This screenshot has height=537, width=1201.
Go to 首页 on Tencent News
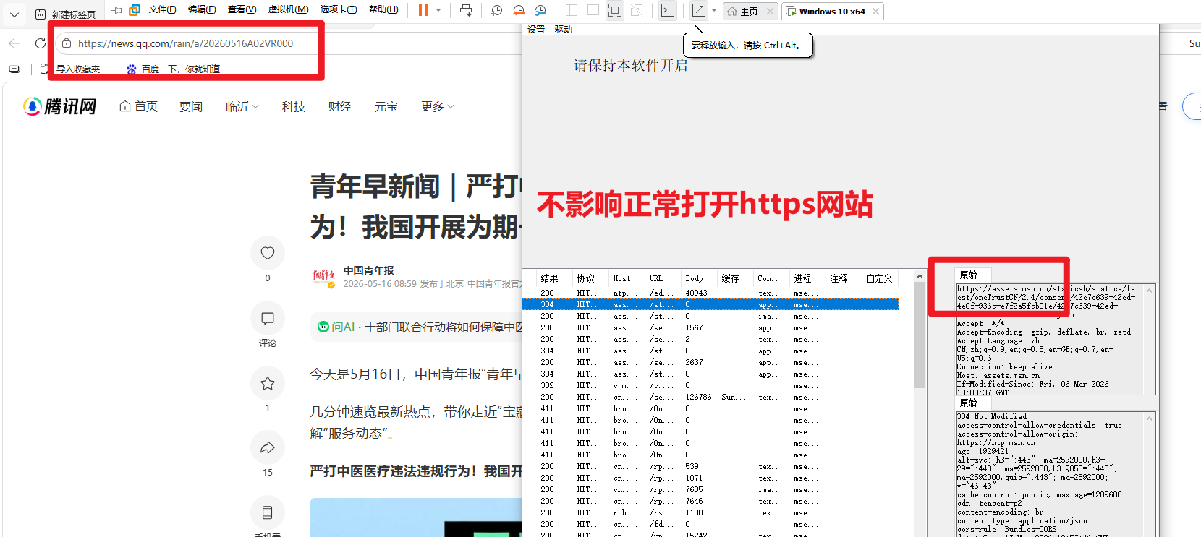[139, 106]
